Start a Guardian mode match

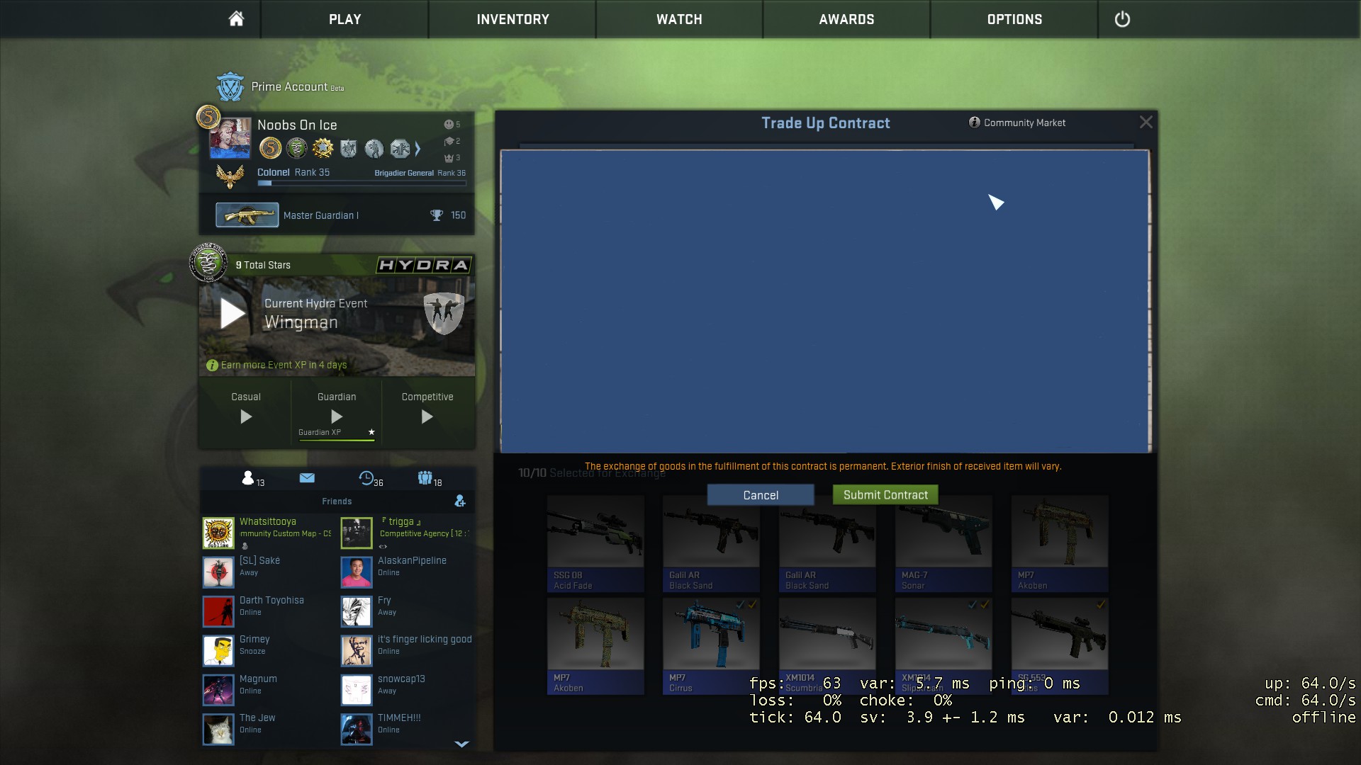pos(337,416)
